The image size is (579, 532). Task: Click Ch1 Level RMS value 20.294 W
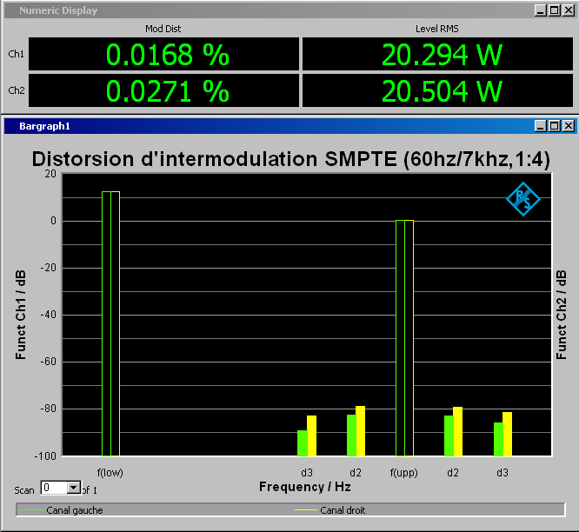tap(438, 54)
